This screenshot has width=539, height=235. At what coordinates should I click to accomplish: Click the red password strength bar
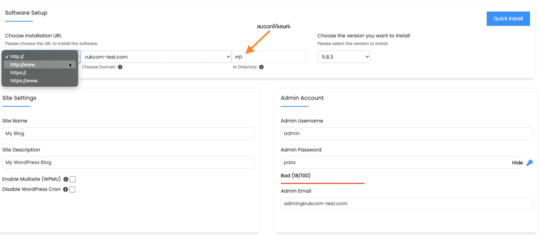tap(323, 183)
